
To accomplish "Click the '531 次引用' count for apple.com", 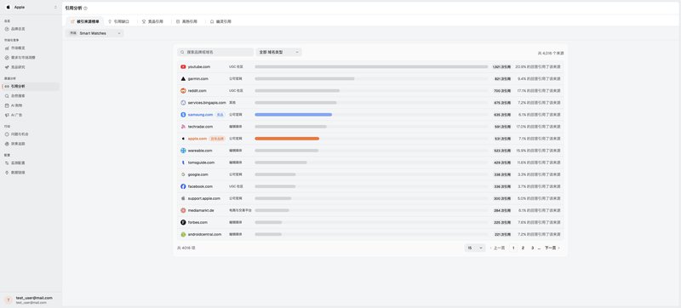I will 502,139.
